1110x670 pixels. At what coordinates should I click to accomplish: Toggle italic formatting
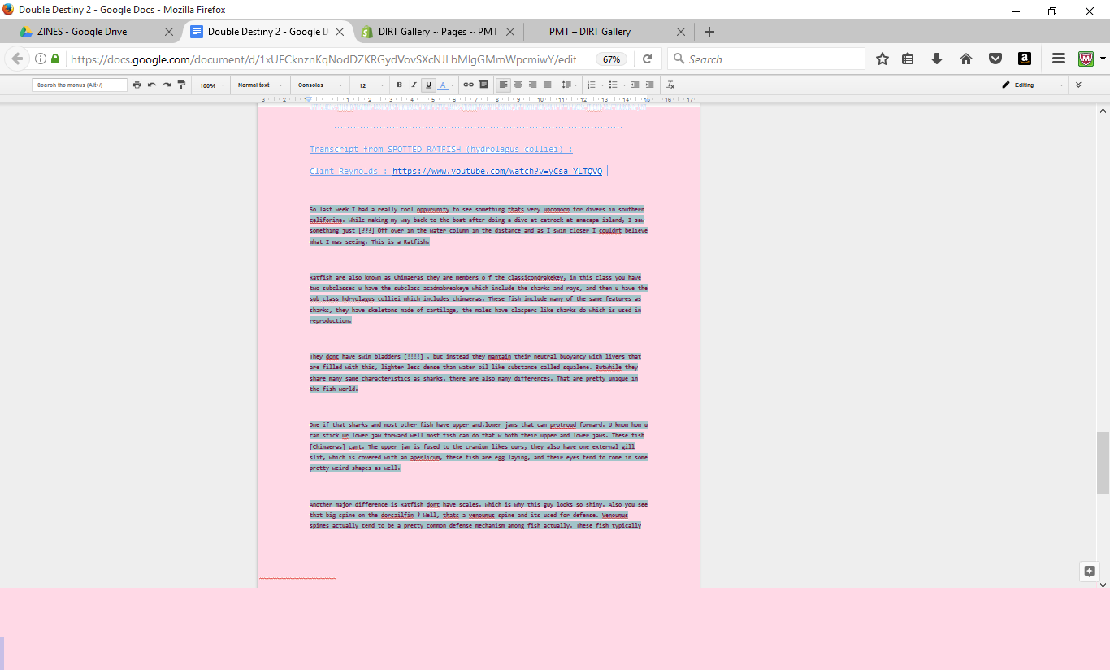click(x=414, y=85)
